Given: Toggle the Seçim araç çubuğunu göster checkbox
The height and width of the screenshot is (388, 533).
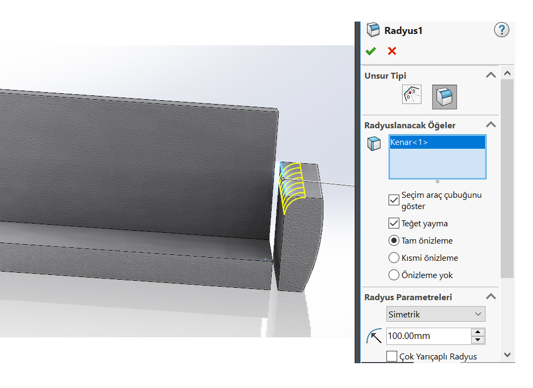Looking at the screenshot, I should coord(393,200).
